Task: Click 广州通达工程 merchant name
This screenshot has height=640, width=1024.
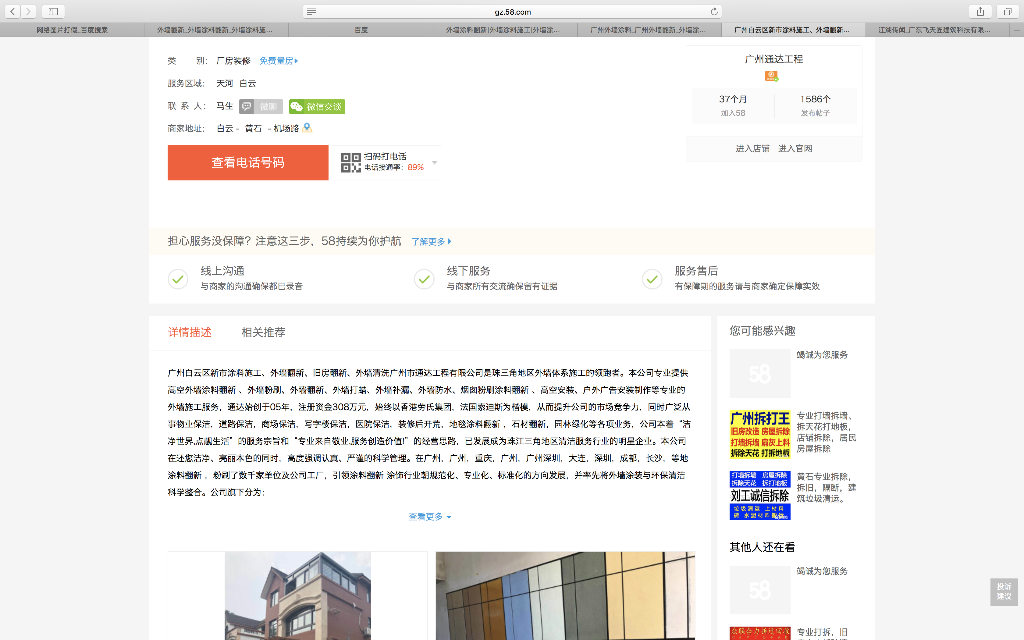Action: pyautogui.click(x=774, y=59)
